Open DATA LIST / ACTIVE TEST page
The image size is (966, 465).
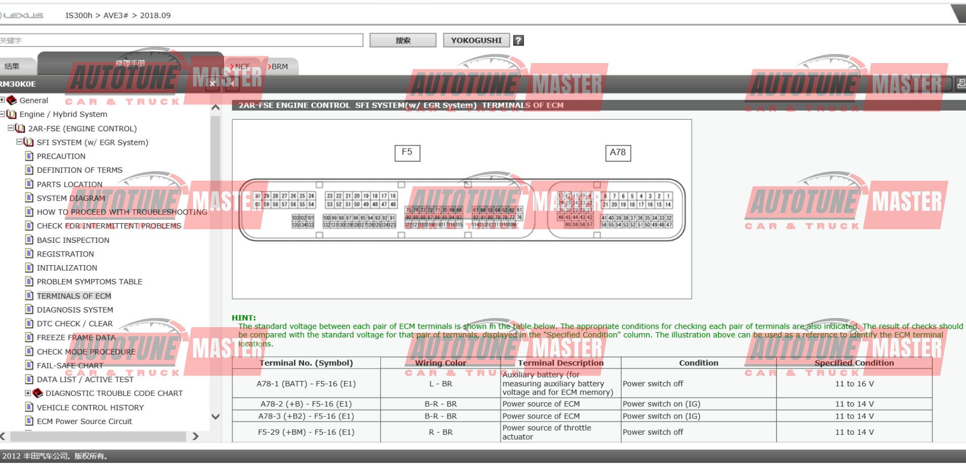pos(85,379)
